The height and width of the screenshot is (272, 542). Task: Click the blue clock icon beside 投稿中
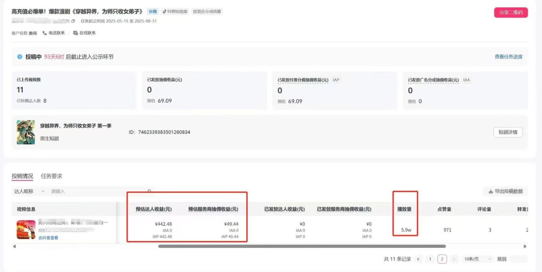(x=19, y=57)
